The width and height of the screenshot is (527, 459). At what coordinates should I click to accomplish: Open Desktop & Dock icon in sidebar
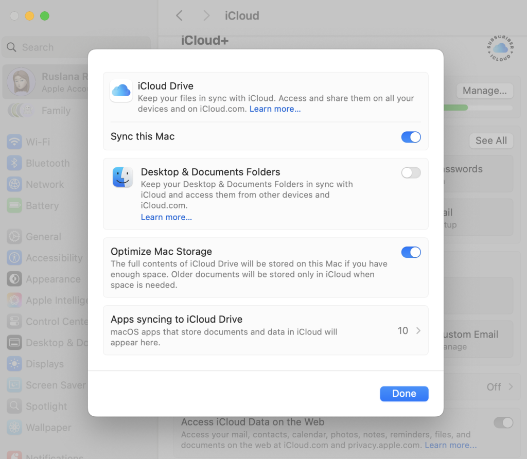point(14,342)
